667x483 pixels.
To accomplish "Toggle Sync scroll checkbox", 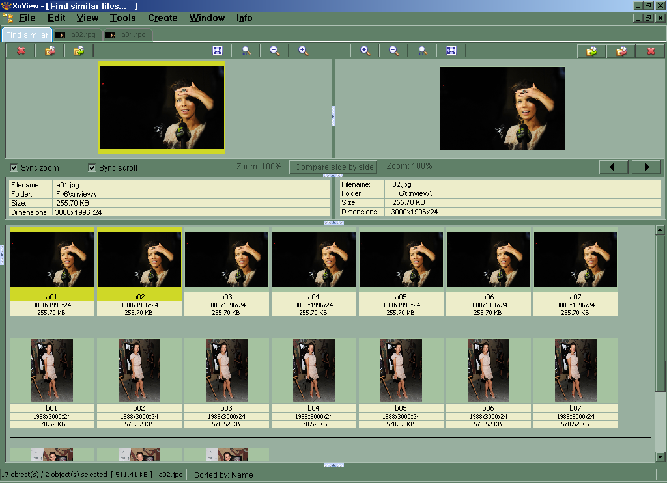I will coord(92,167).
